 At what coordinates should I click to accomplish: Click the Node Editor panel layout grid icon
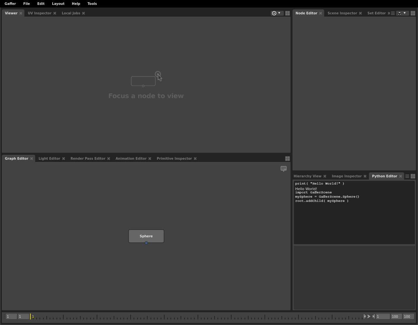point(413,13)
